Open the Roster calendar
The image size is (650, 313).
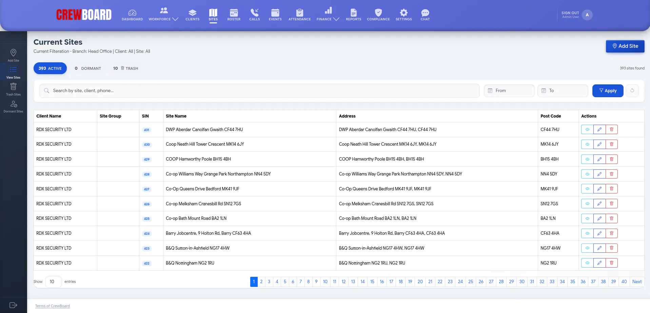click(x=234, y=15)
